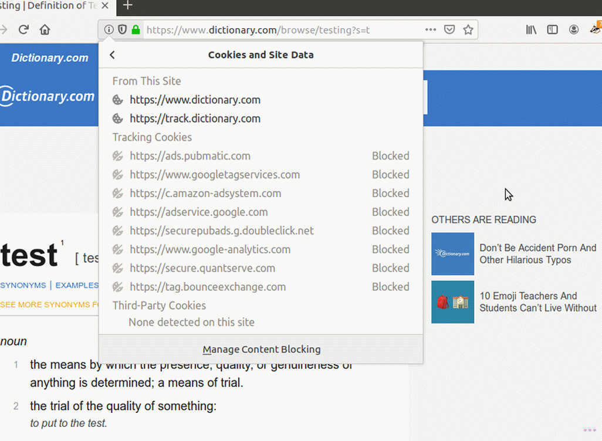Click the 10 Emoji Teachers article thumbnail

(x=452, y=302)
